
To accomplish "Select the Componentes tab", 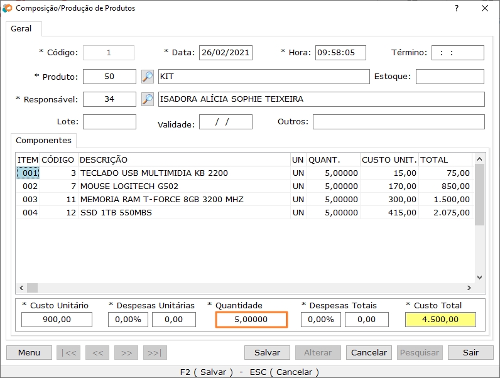I will 43,140.
